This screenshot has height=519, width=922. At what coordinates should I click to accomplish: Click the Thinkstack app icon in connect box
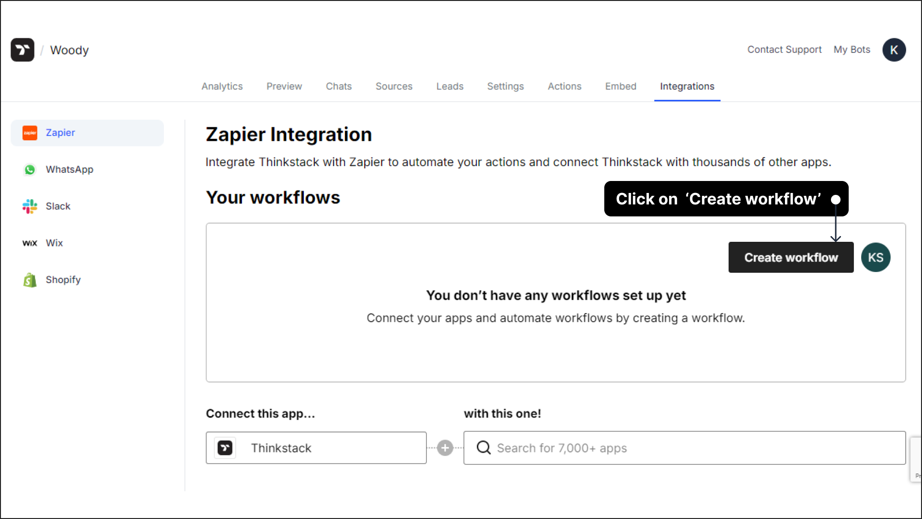click(x=225, y=448)
